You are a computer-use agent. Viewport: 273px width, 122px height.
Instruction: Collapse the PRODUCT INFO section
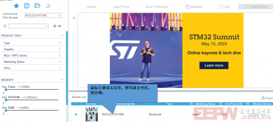[x=62, y=35]
